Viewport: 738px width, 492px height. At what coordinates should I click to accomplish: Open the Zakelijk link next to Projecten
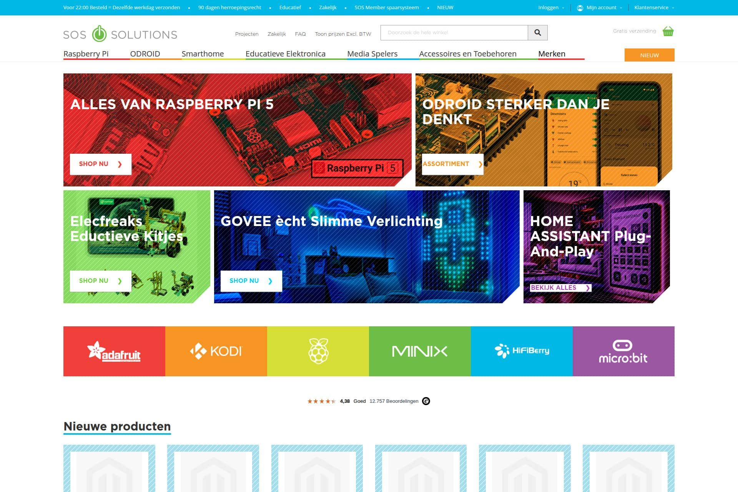click(x=277, y=34)
